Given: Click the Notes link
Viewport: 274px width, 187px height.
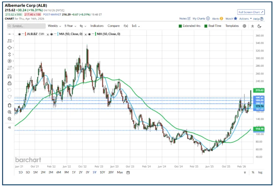Looking at the screenshot, I should (183, 18).
